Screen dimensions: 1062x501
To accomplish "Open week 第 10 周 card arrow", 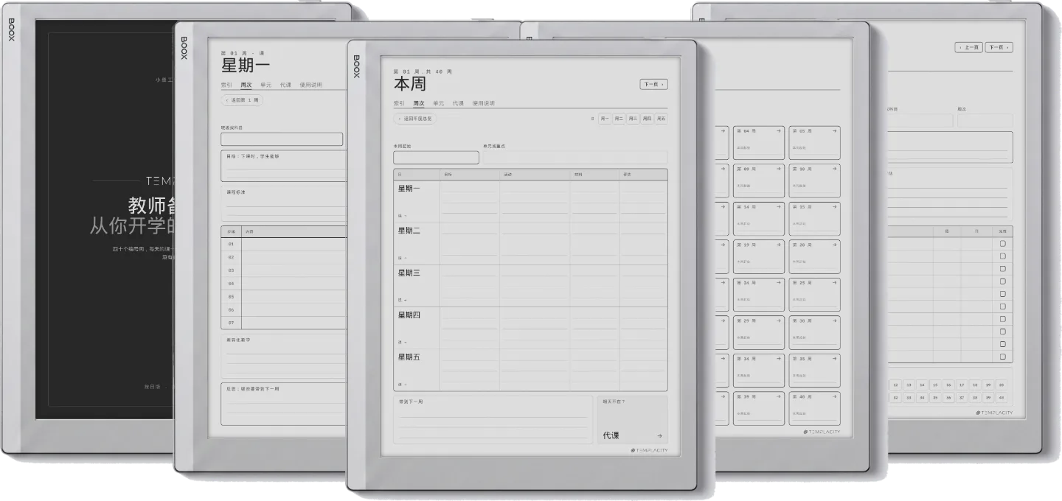I will (834, 169).
